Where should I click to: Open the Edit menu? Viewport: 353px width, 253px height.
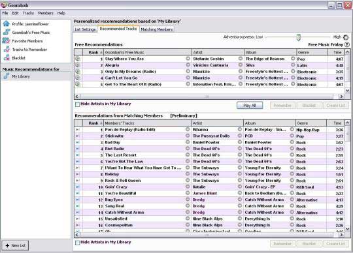click(15, 13)
